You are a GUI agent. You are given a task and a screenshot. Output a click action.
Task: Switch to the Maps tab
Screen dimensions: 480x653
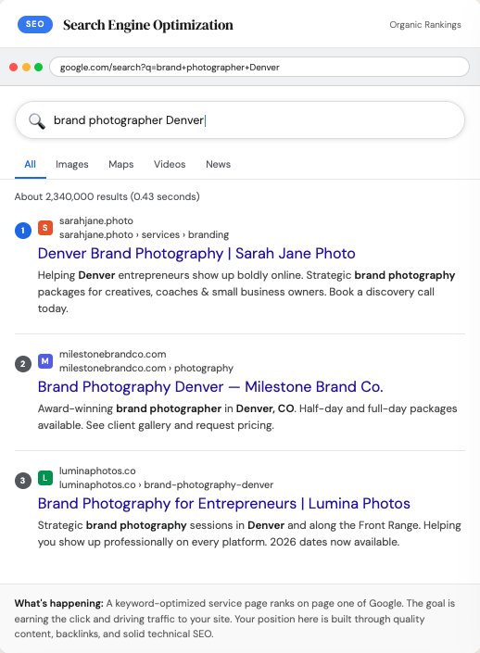120,164
